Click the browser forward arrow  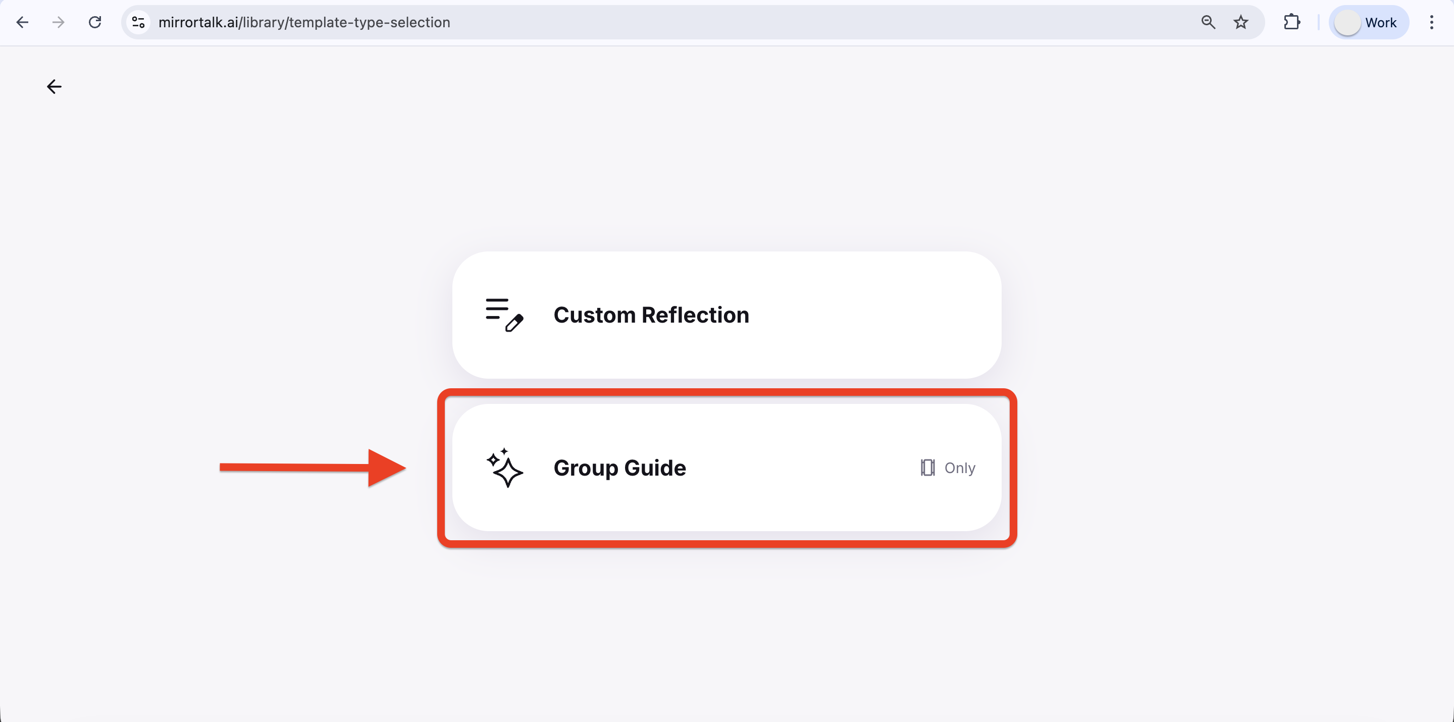click(58, 23)
